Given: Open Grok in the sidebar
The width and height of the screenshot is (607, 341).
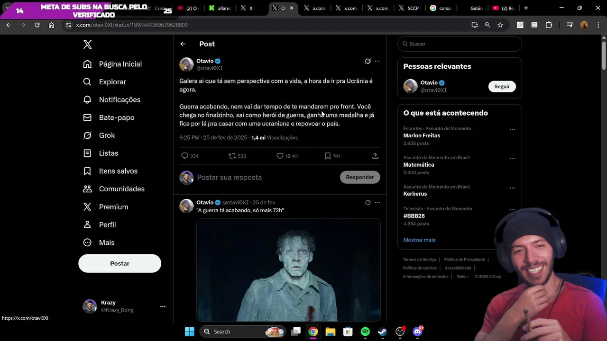Looking at the screenshot, I should (99, 135).
